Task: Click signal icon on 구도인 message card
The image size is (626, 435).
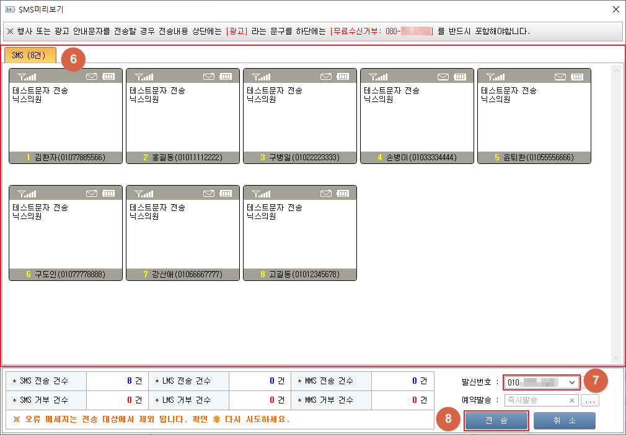Action: (x=25, y=194)
